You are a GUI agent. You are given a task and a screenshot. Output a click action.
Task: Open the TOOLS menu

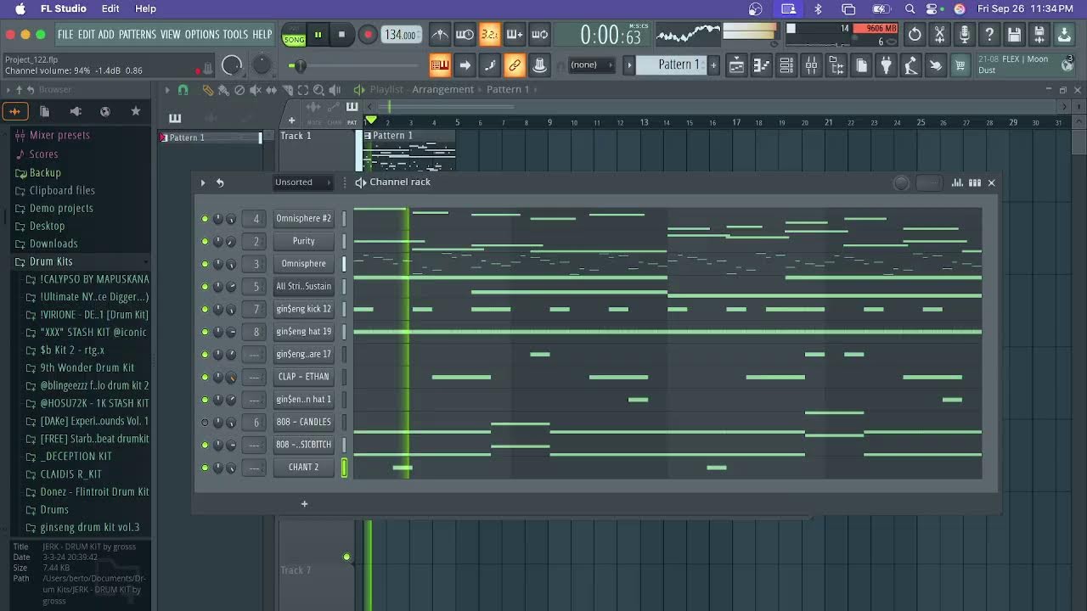[x=236, y=35]
